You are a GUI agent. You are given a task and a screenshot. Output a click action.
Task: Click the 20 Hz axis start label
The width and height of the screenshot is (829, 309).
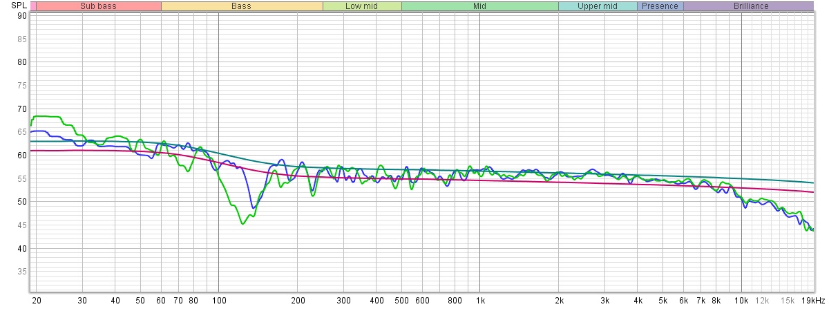pos(37,301)
